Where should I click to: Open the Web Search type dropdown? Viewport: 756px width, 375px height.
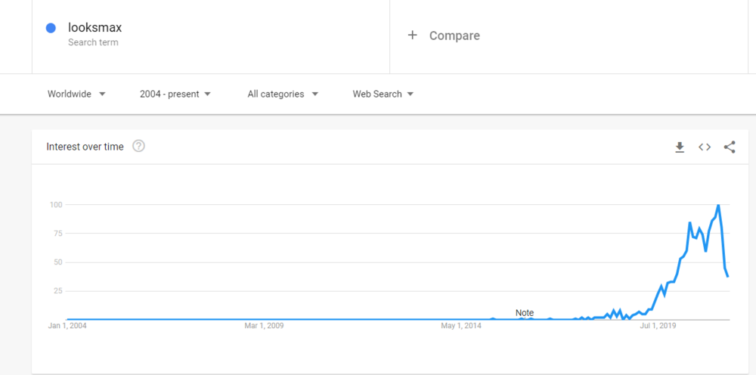(383, 95)
